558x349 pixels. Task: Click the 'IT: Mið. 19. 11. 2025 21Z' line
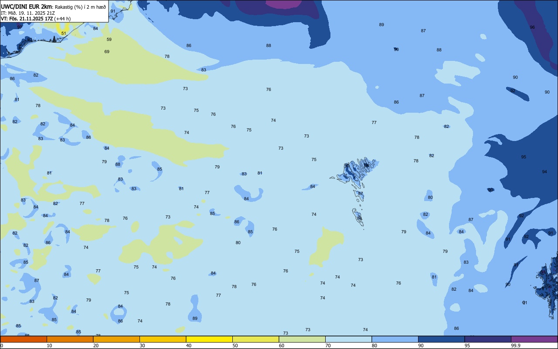[28, 13]
